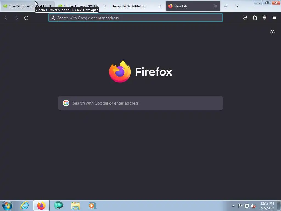The width and height of the screenshot is (281, 211).
Task: Restore down the Firefox window
Action: pos(267,3)
